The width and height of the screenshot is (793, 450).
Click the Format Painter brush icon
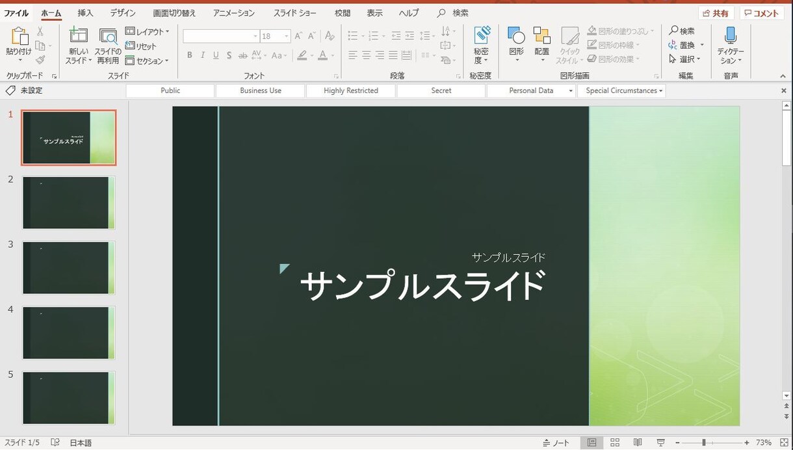tap(40, 60)
